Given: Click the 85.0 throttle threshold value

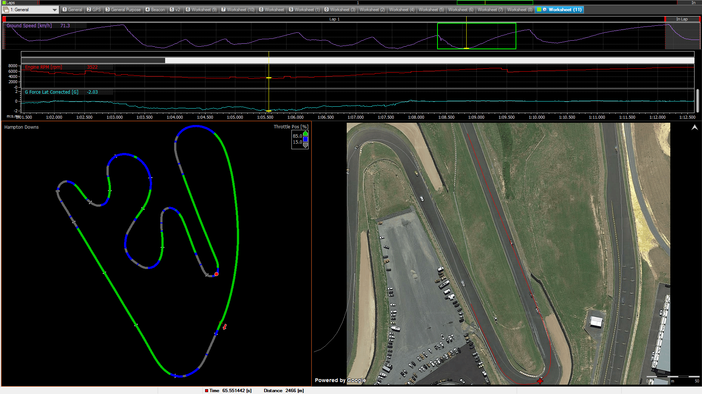Looking at the screenshot, I should (x=297, y=136).
